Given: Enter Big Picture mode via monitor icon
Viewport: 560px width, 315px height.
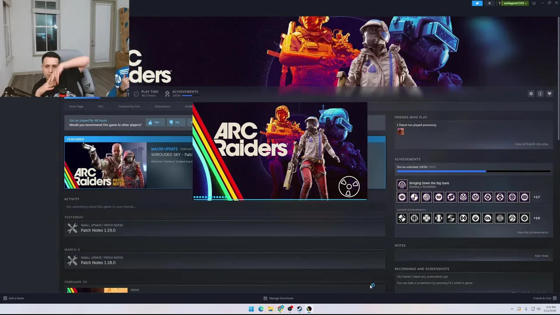Looking at the screenshot, I should pos(534,3).
